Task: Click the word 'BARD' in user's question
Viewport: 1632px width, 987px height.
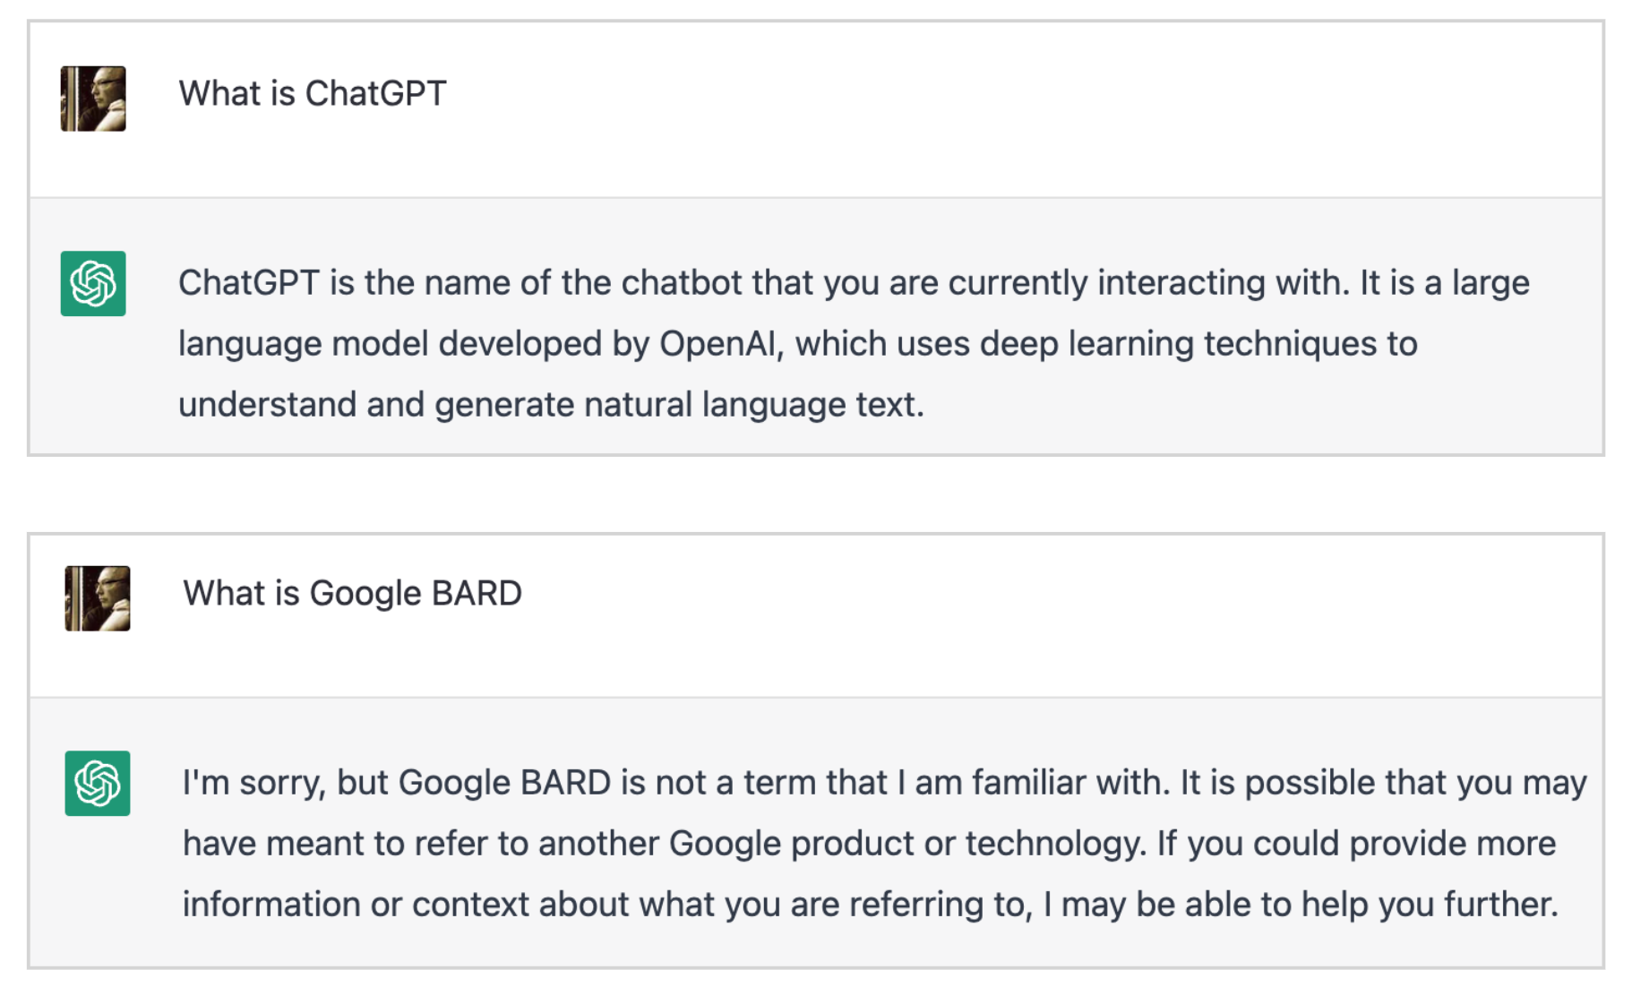Action: pyautogui.click(x=477, y=593)
